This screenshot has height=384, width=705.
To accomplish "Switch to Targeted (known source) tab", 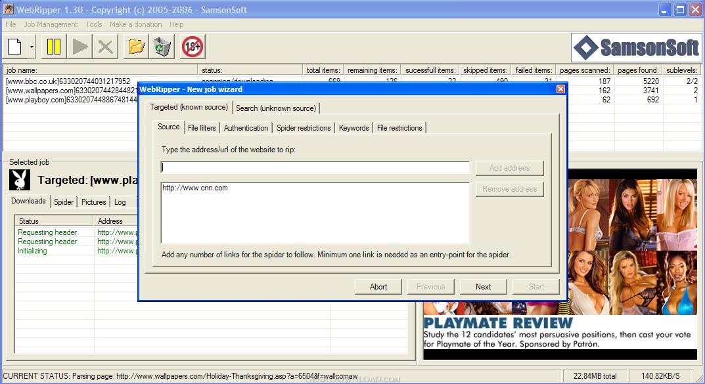I will coord(189,107).
